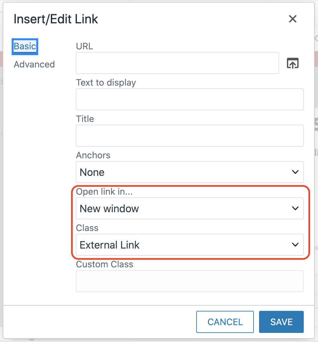Click the browse file icon beside URL field
Screen dimensions: 318x342
292,63
